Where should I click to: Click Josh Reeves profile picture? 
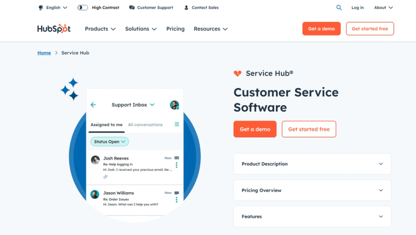coord(95,159)
